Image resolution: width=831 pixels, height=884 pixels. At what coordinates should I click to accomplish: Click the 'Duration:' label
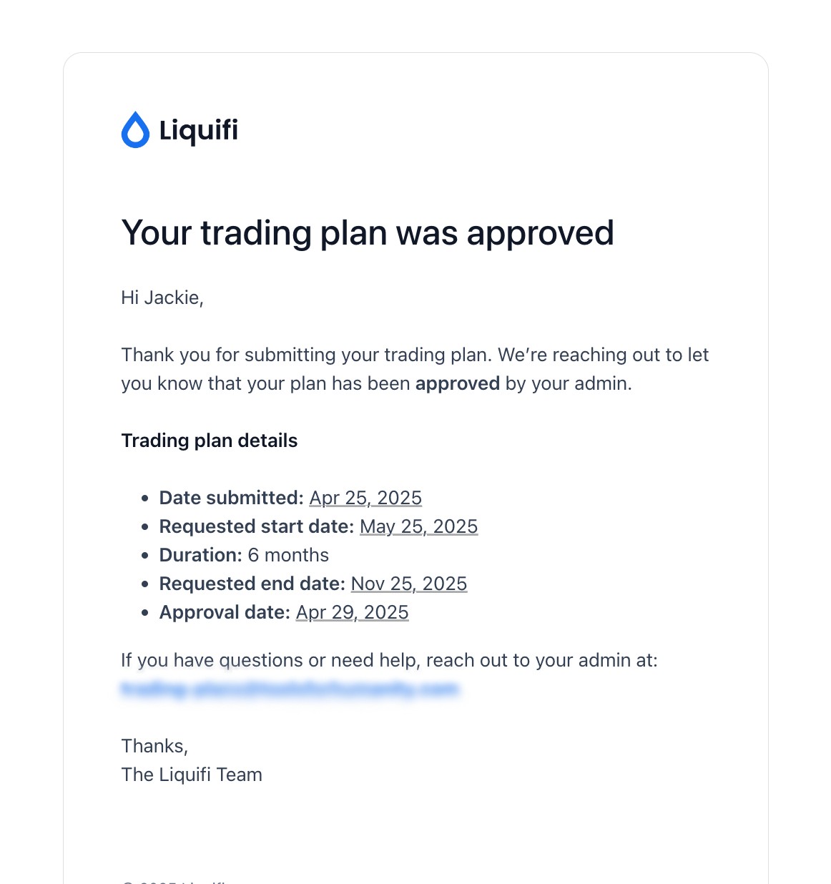click(201, 555)
